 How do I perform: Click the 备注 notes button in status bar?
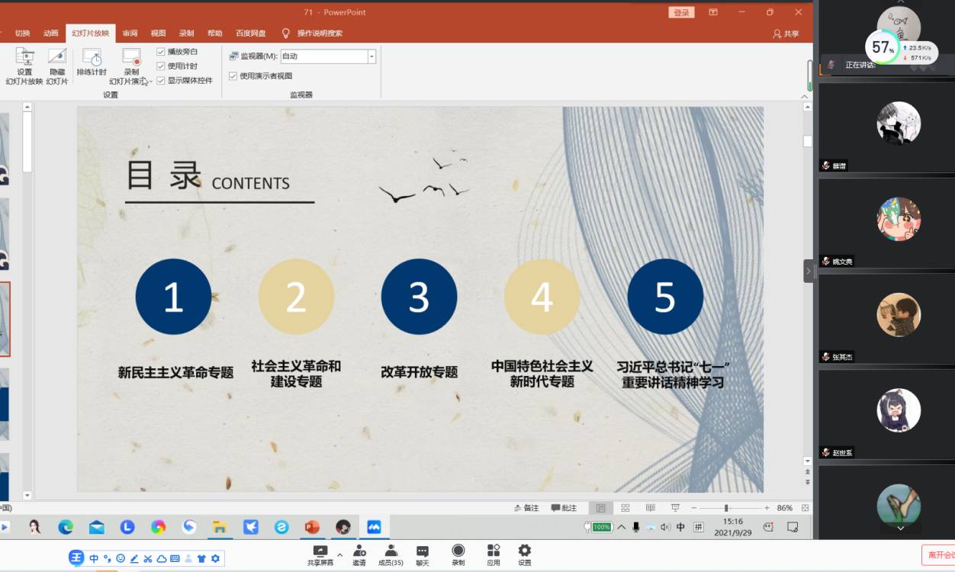[526, 508]
